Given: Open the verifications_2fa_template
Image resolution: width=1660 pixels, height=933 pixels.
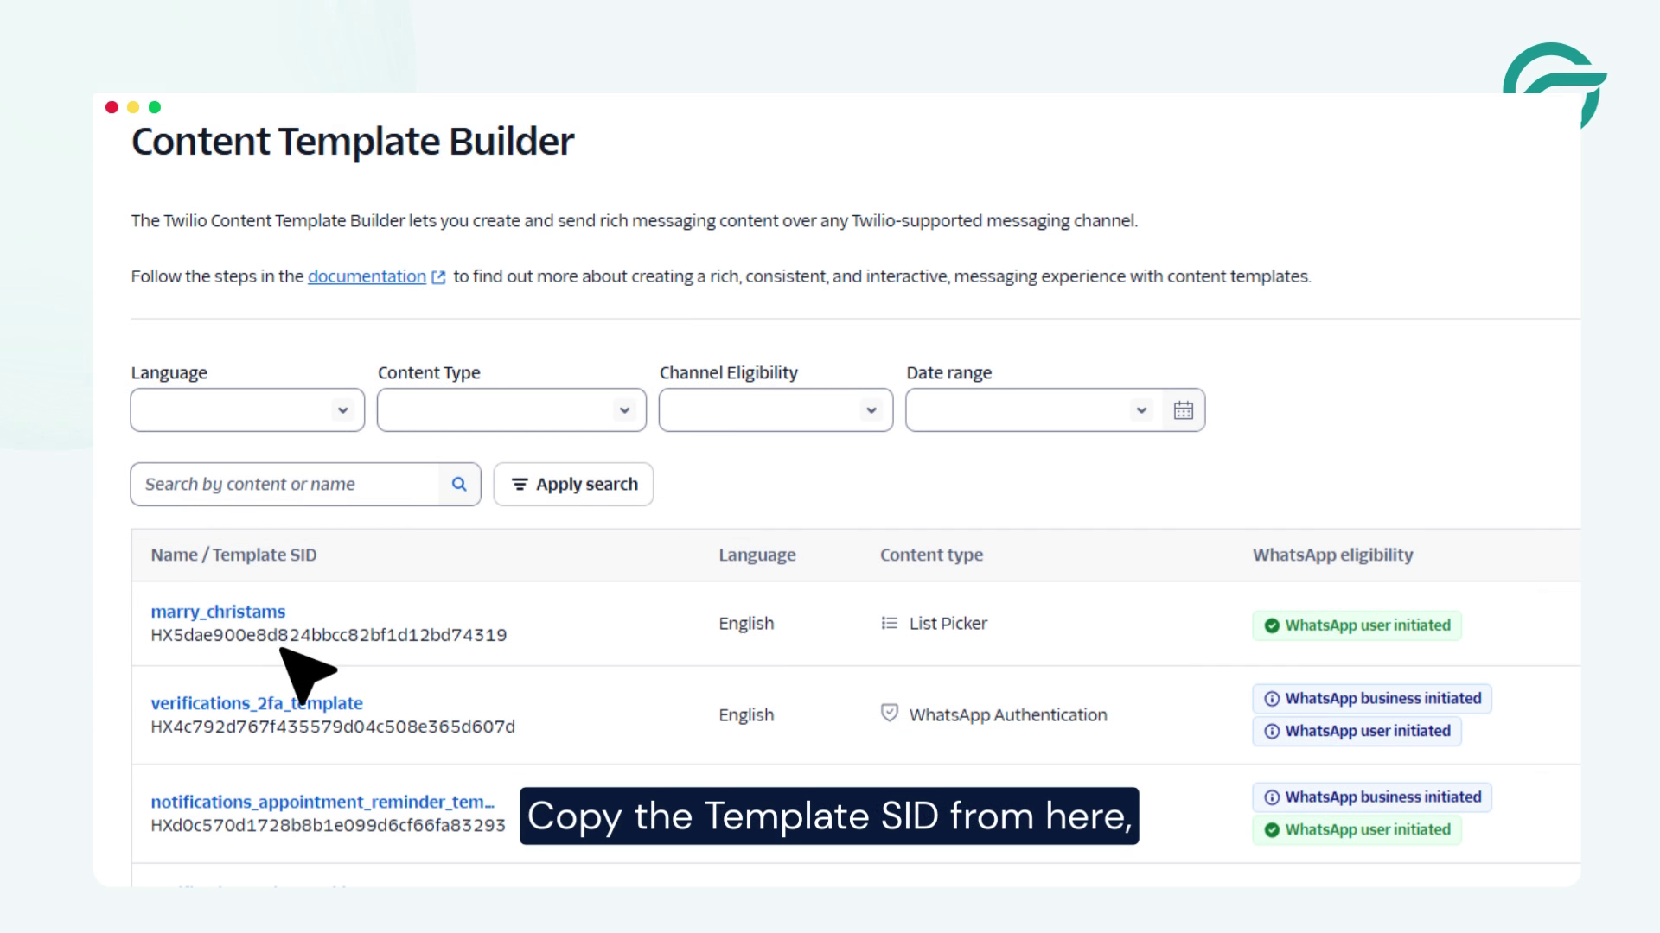Looking at the screenshot, I should (x=256, y=703).
